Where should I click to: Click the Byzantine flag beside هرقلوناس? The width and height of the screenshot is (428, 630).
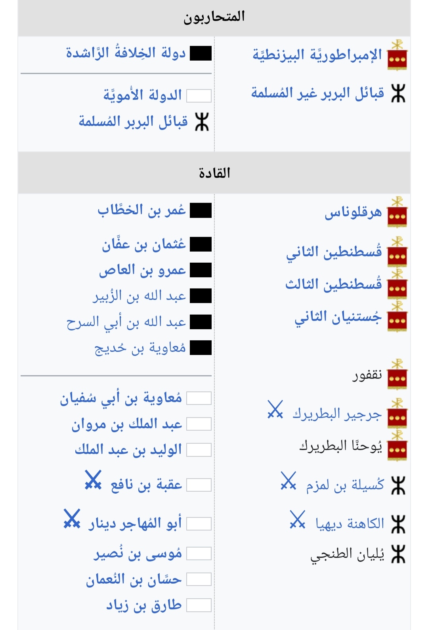pyautogui.click(x=397, y=212)
